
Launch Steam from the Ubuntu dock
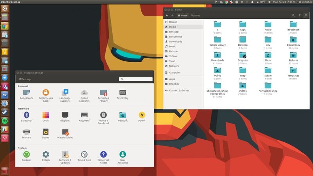click(5, 112)
